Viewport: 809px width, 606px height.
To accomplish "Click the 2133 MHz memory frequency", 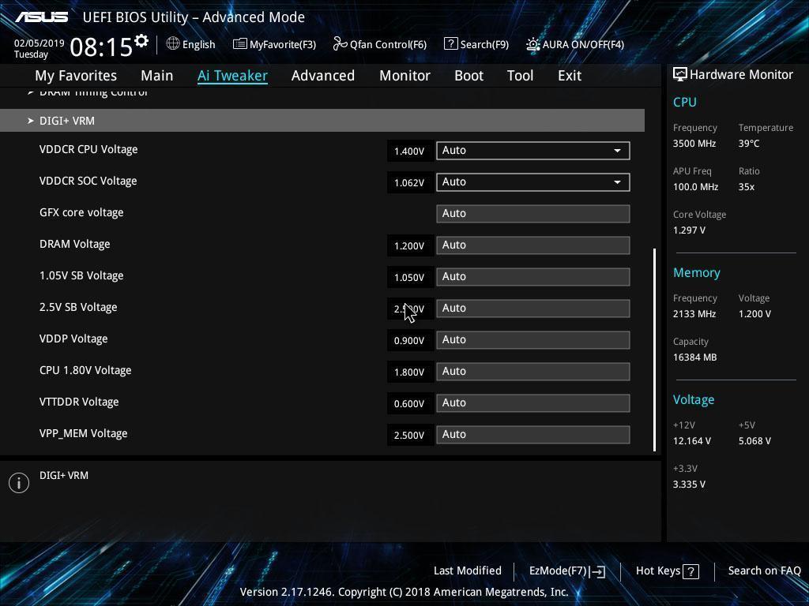I will pyautogui.click(x=694, y=314).
